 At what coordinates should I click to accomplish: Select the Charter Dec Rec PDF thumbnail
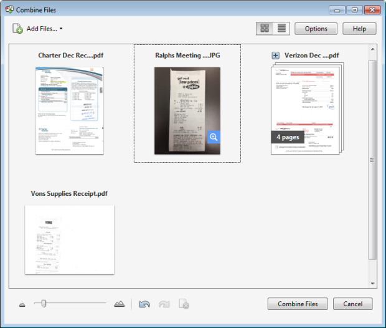pyautogui.click(x=70, y=110)
